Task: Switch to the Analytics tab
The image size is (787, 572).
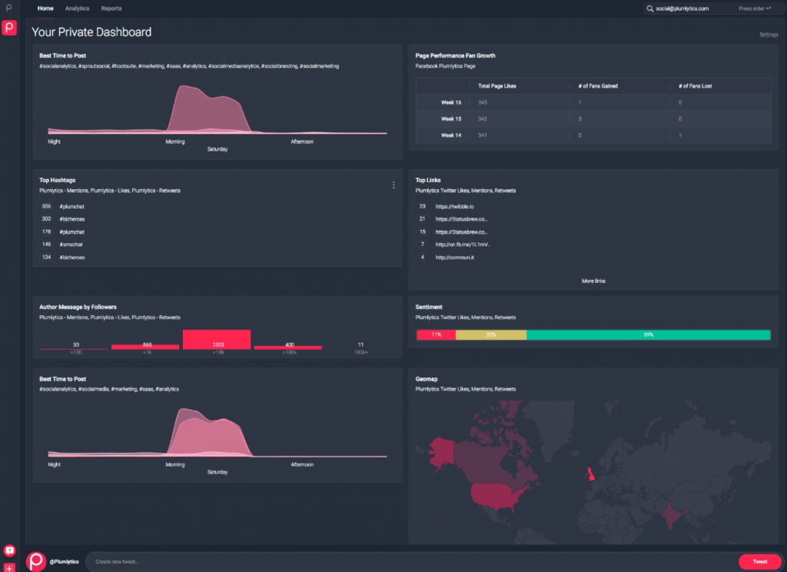Action: (x=78, y=8)
